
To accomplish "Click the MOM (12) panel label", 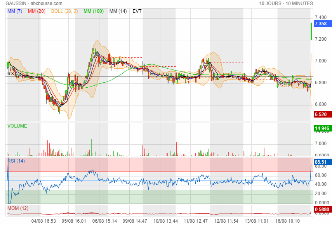I will [x=18, y=208].
